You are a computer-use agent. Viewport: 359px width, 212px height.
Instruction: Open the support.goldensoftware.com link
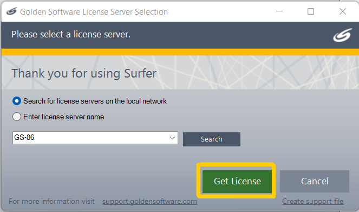(150, 202)
